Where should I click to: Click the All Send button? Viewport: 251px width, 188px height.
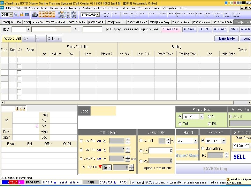(190, 29)
